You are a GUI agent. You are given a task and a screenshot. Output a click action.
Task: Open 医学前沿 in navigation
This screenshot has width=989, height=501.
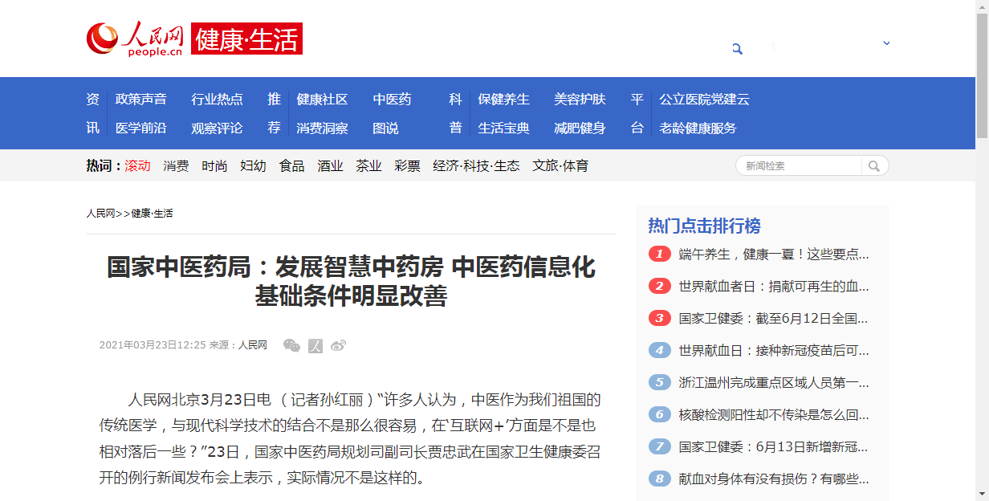coord(141,128)
